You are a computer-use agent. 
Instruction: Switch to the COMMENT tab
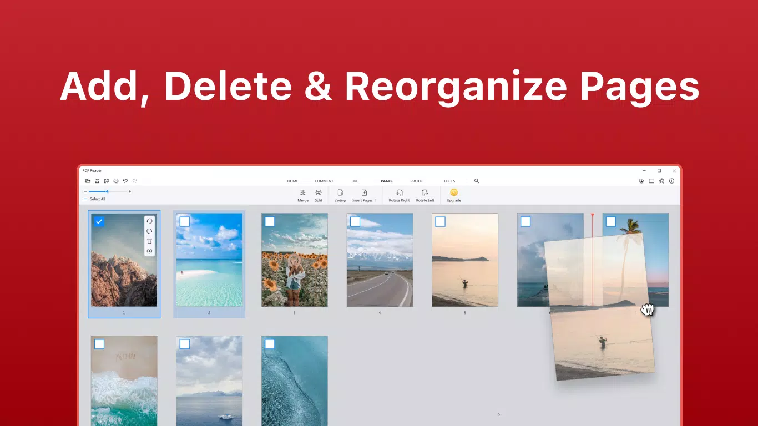[324, 181]
